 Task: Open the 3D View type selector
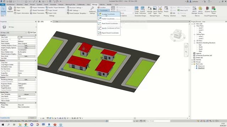pyautogui.click(x=18, y=27)
